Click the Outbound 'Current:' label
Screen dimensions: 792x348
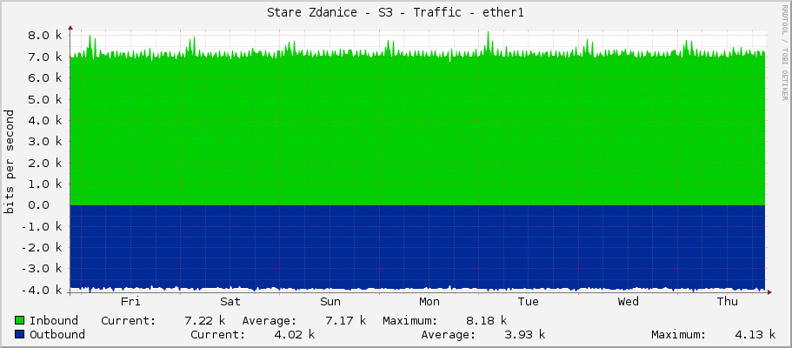[x=217, y=334]
